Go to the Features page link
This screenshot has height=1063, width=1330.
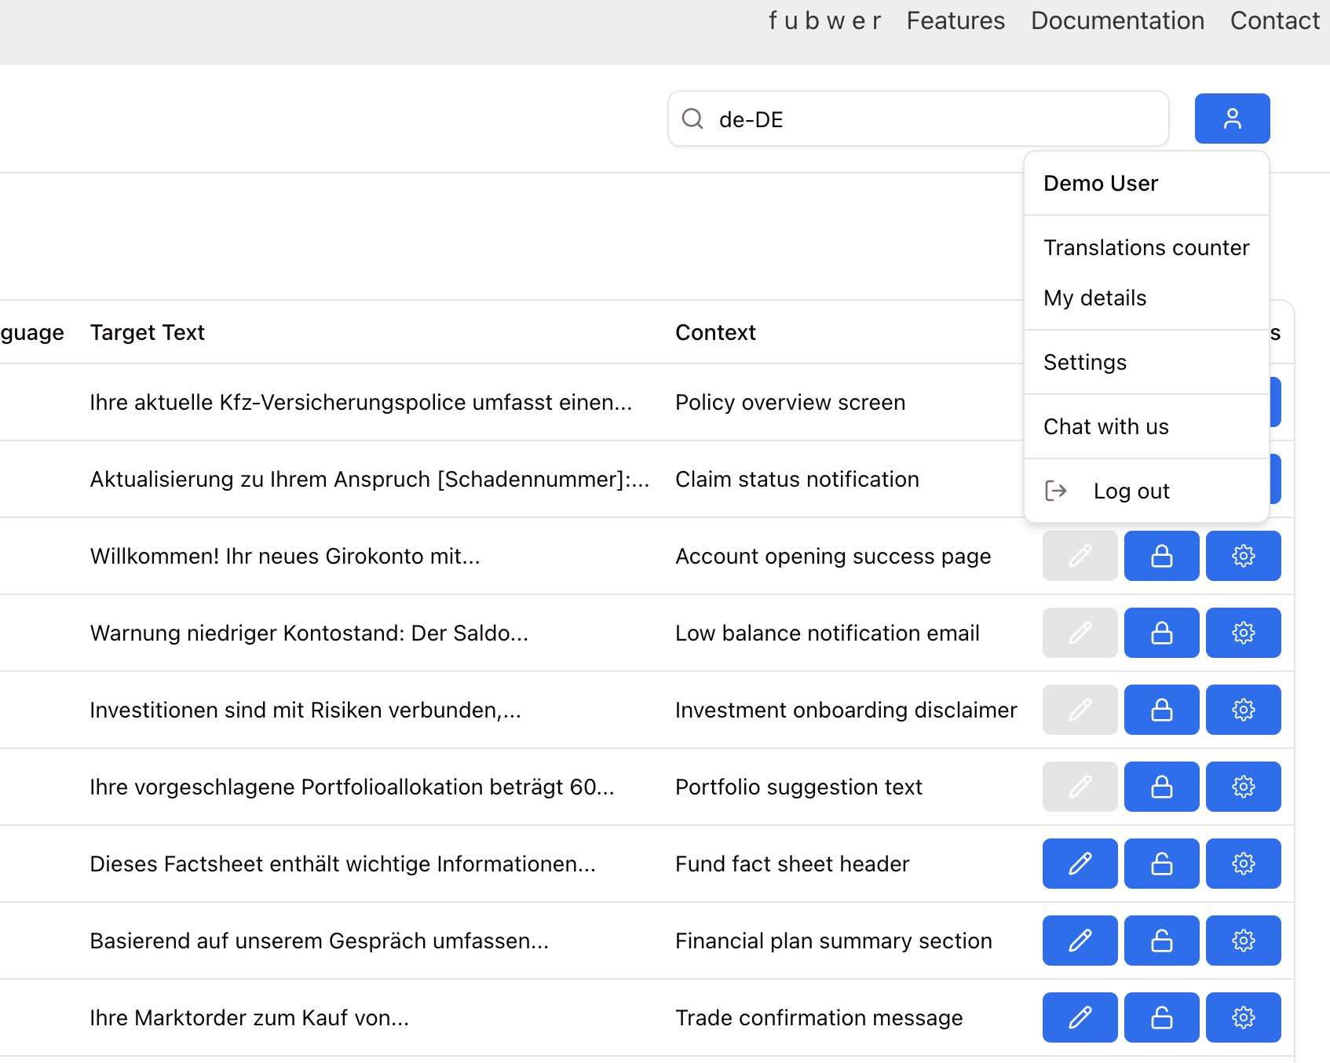[x=955, y=21]
